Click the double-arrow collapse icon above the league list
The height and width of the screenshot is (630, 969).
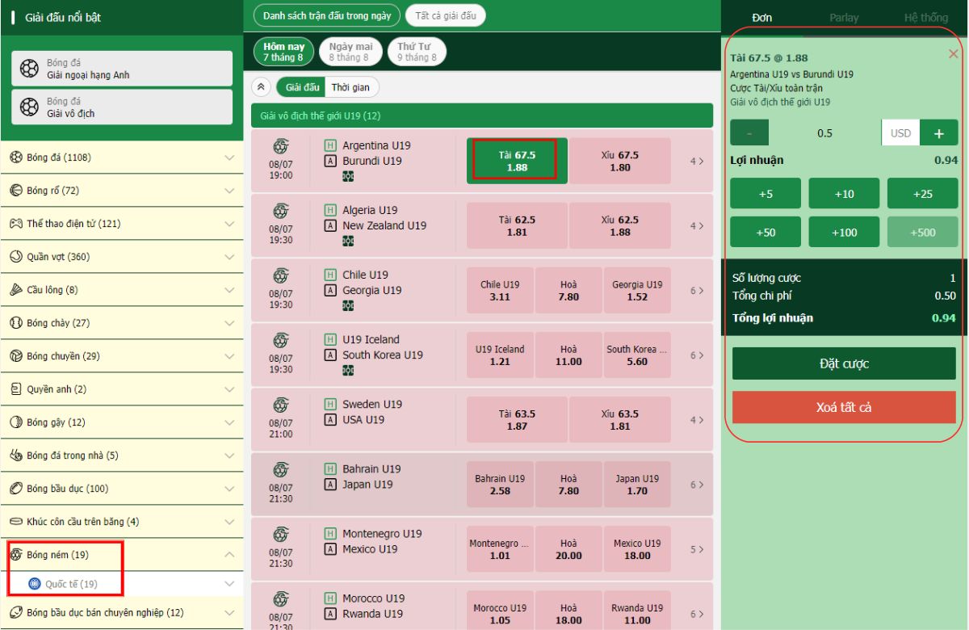(x=261, y=87)
